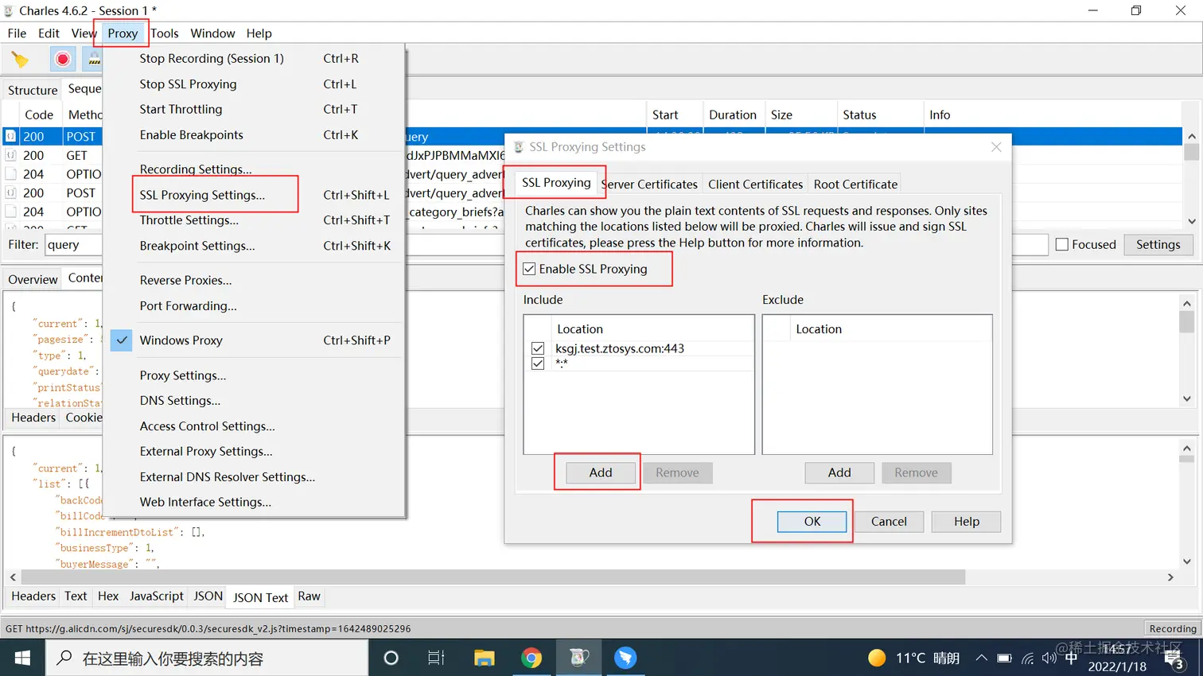The image size is (1203, 676).
Task: Select JSON Text response tab
Action: point(260,597)
